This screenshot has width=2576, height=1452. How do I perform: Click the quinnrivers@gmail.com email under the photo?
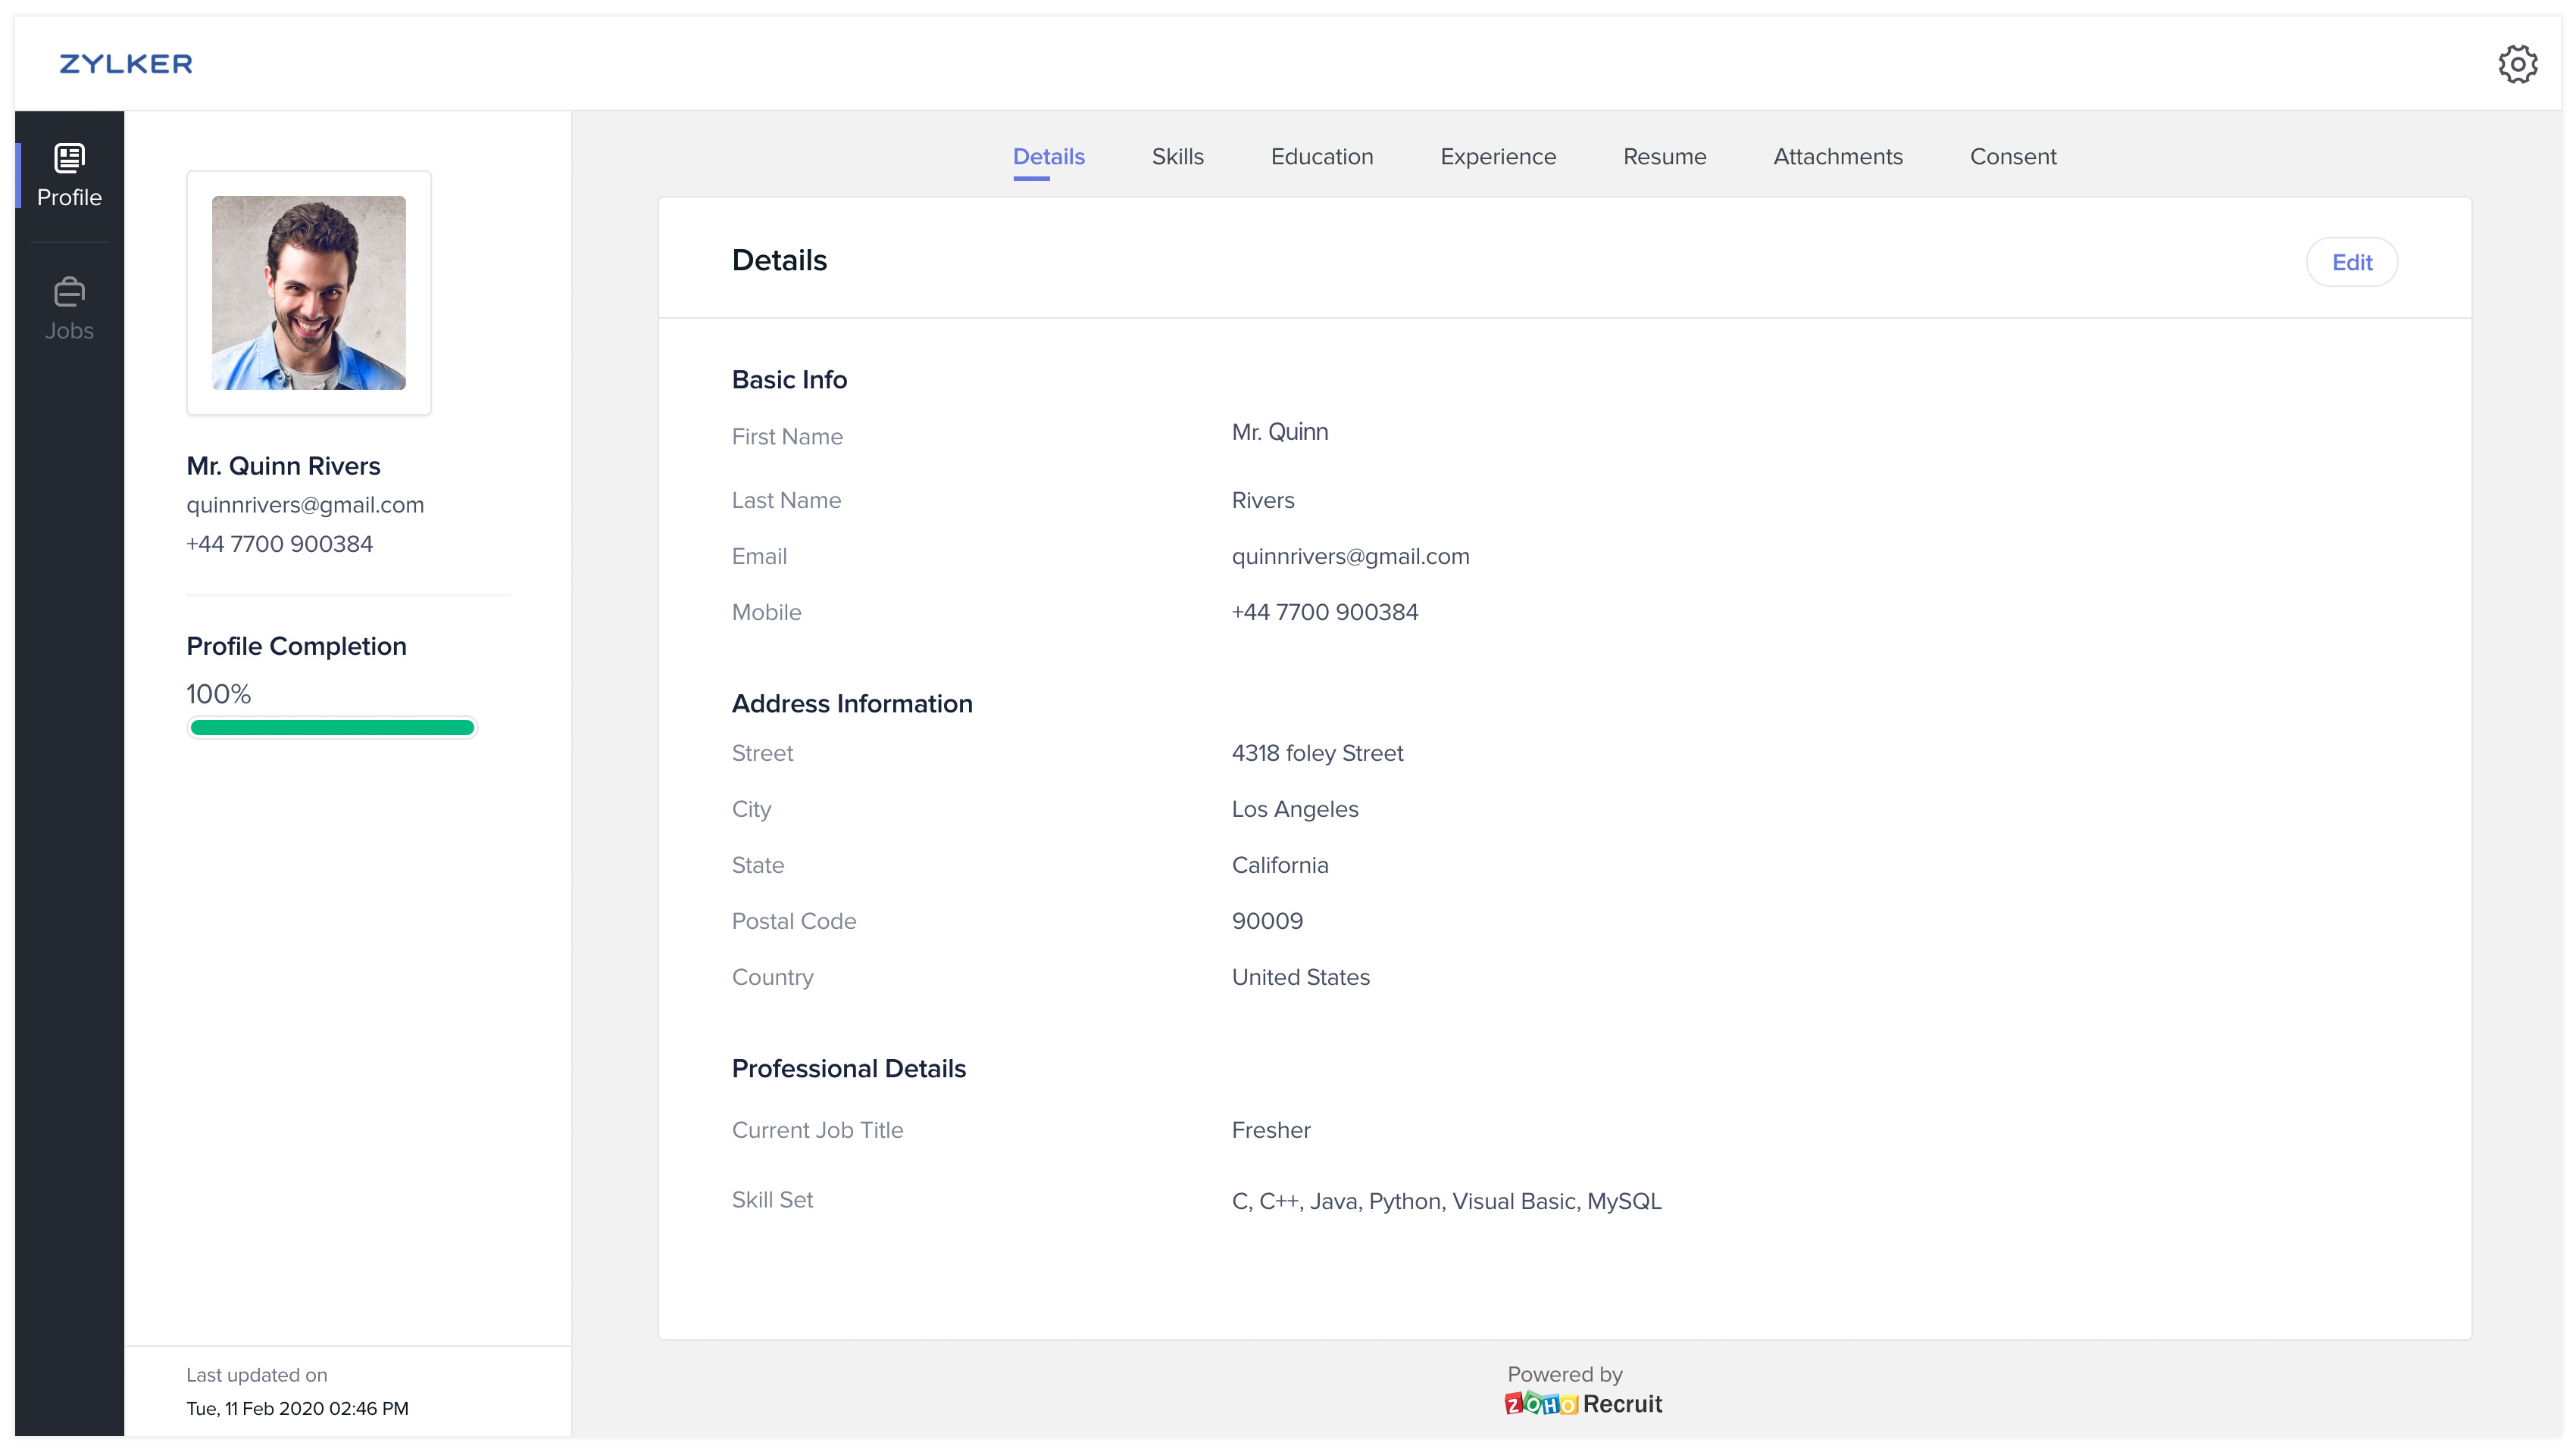tap(305, 505)
